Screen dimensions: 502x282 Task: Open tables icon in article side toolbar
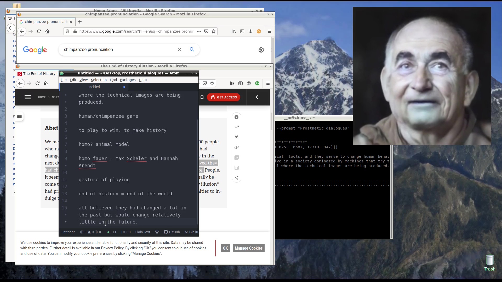(x=237, y=168)
